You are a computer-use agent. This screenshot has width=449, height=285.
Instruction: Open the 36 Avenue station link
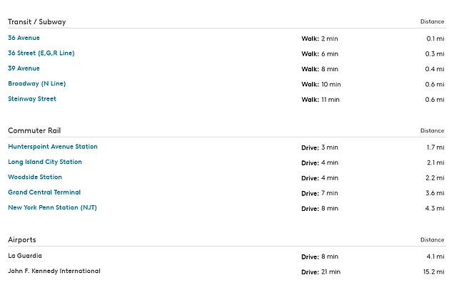tap(24, 38)
